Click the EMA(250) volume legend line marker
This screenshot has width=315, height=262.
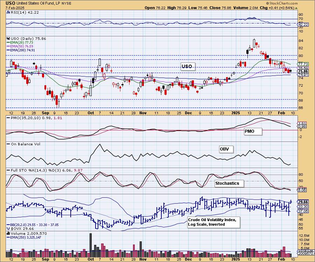pyautogui.click(x=8, y=237)
